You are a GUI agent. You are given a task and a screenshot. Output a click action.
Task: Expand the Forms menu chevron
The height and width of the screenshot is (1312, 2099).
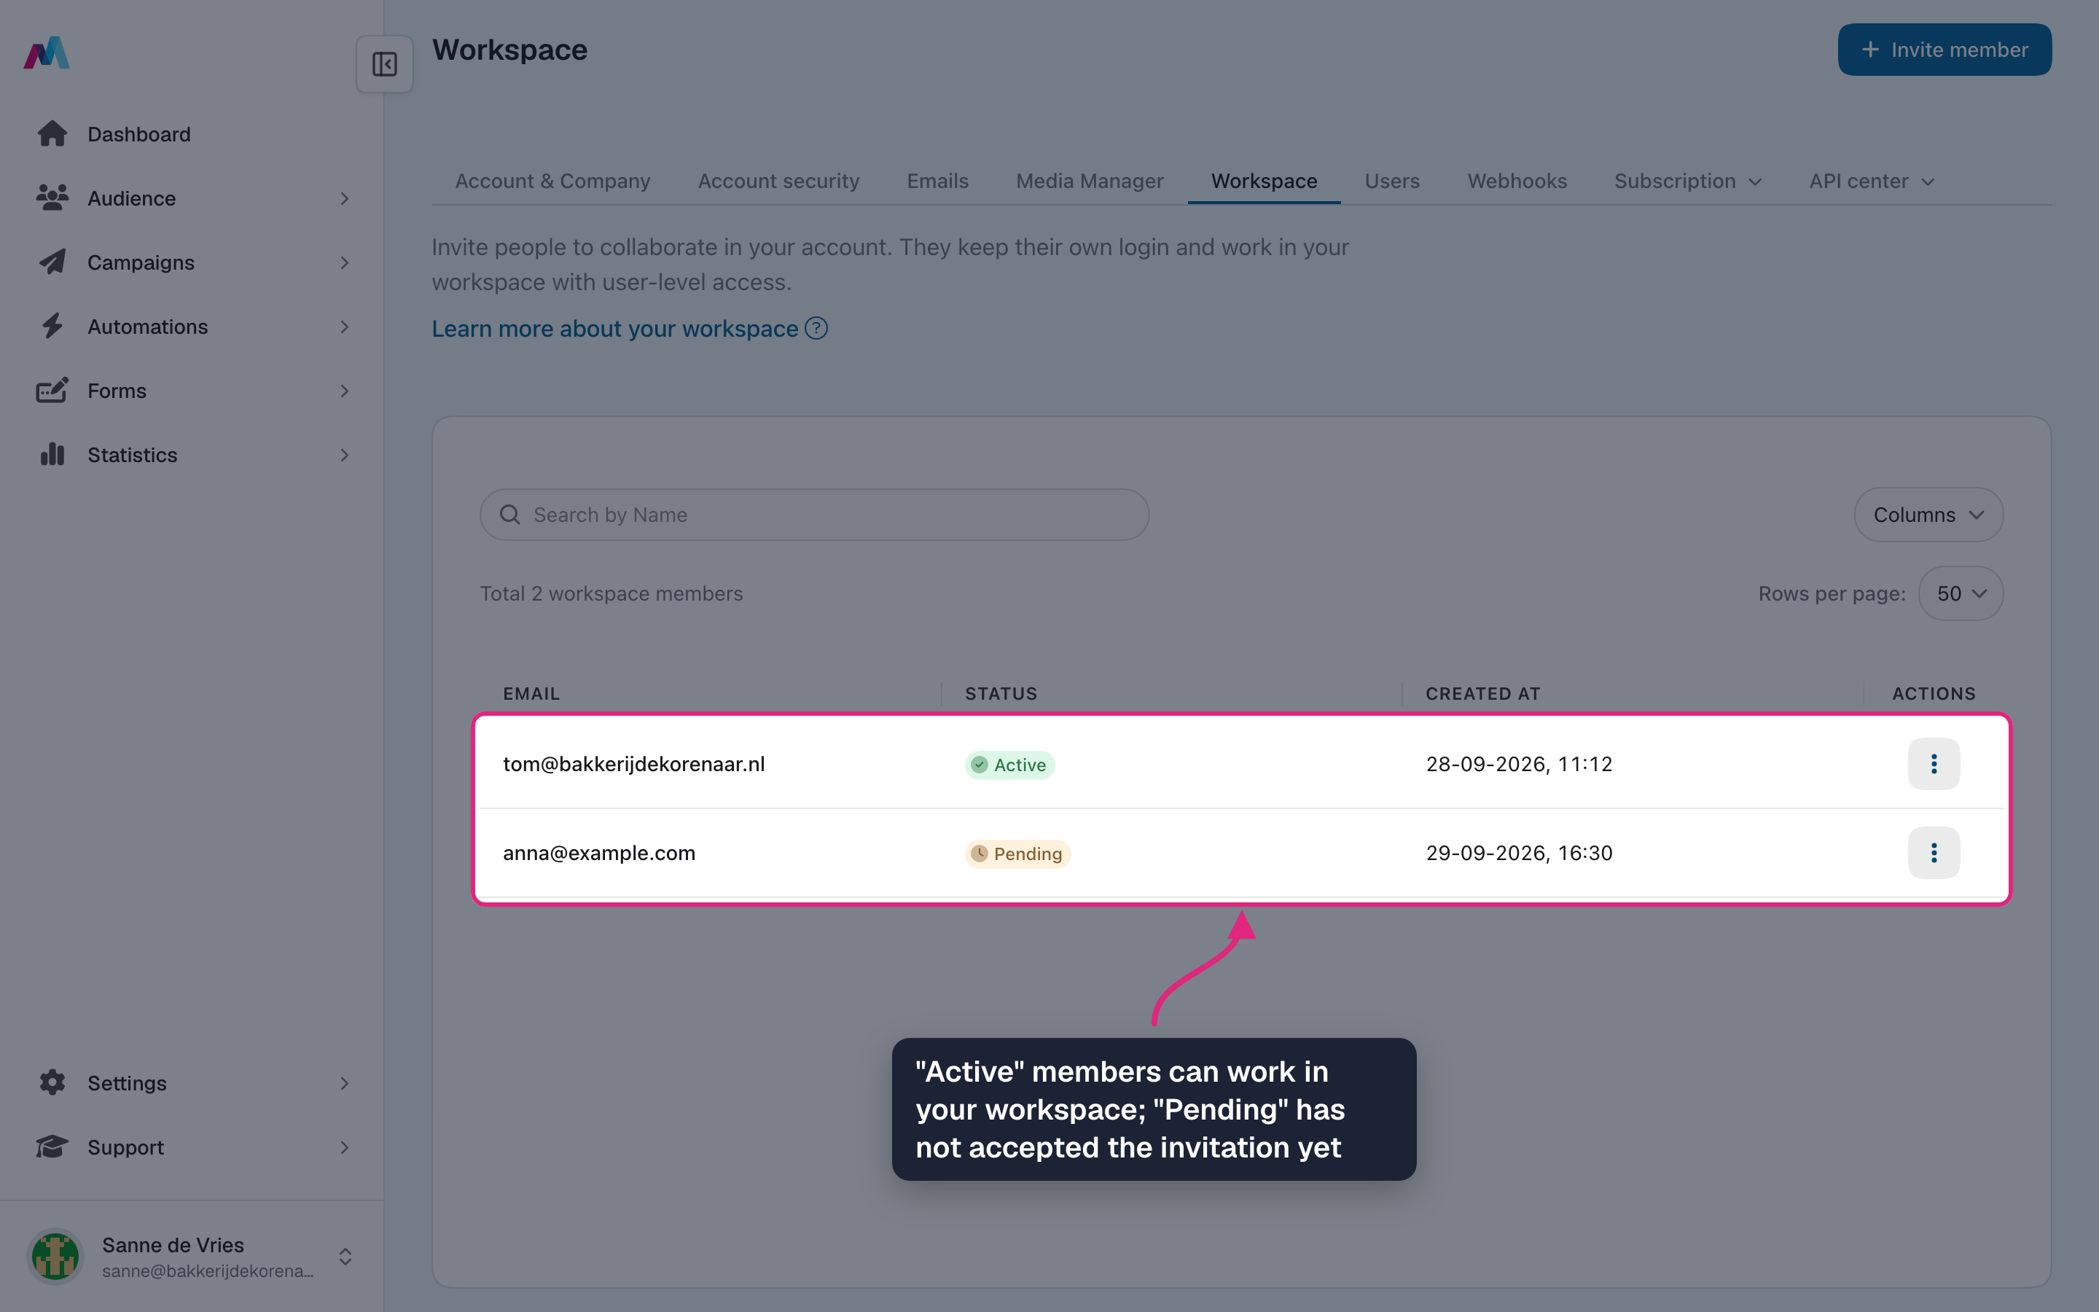(x=344, y=391)
